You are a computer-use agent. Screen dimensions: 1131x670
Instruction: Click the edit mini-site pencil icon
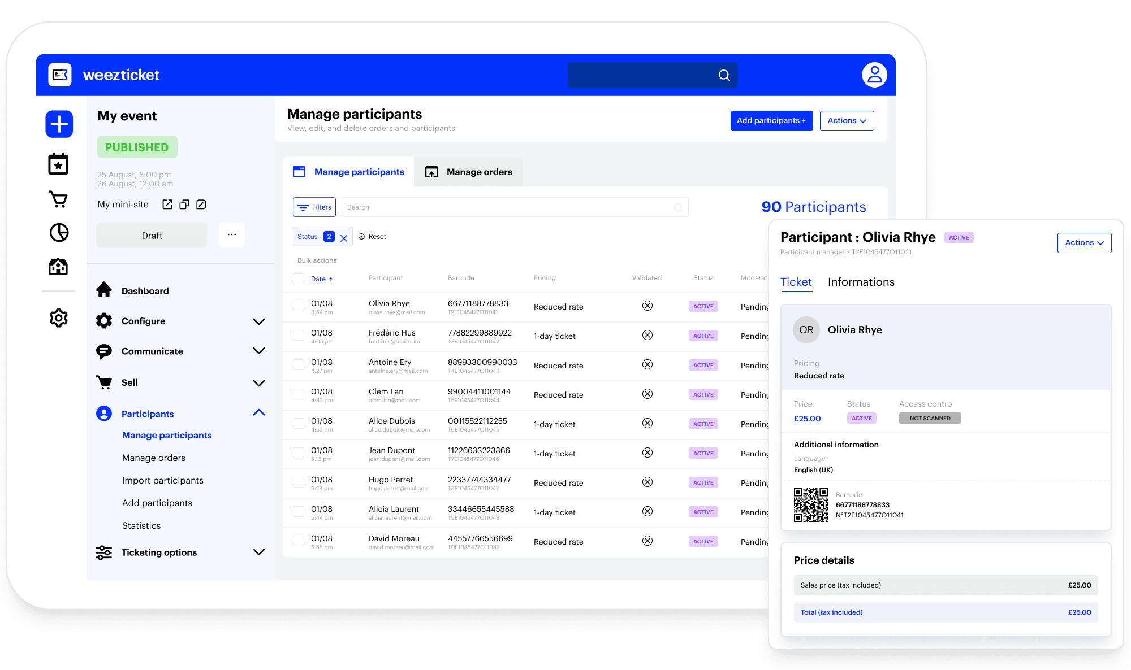[x=201, y=205]
